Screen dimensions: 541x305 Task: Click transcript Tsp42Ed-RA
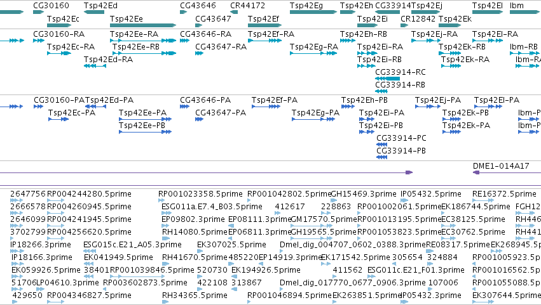pyautogui.click(x=108, y=60)
